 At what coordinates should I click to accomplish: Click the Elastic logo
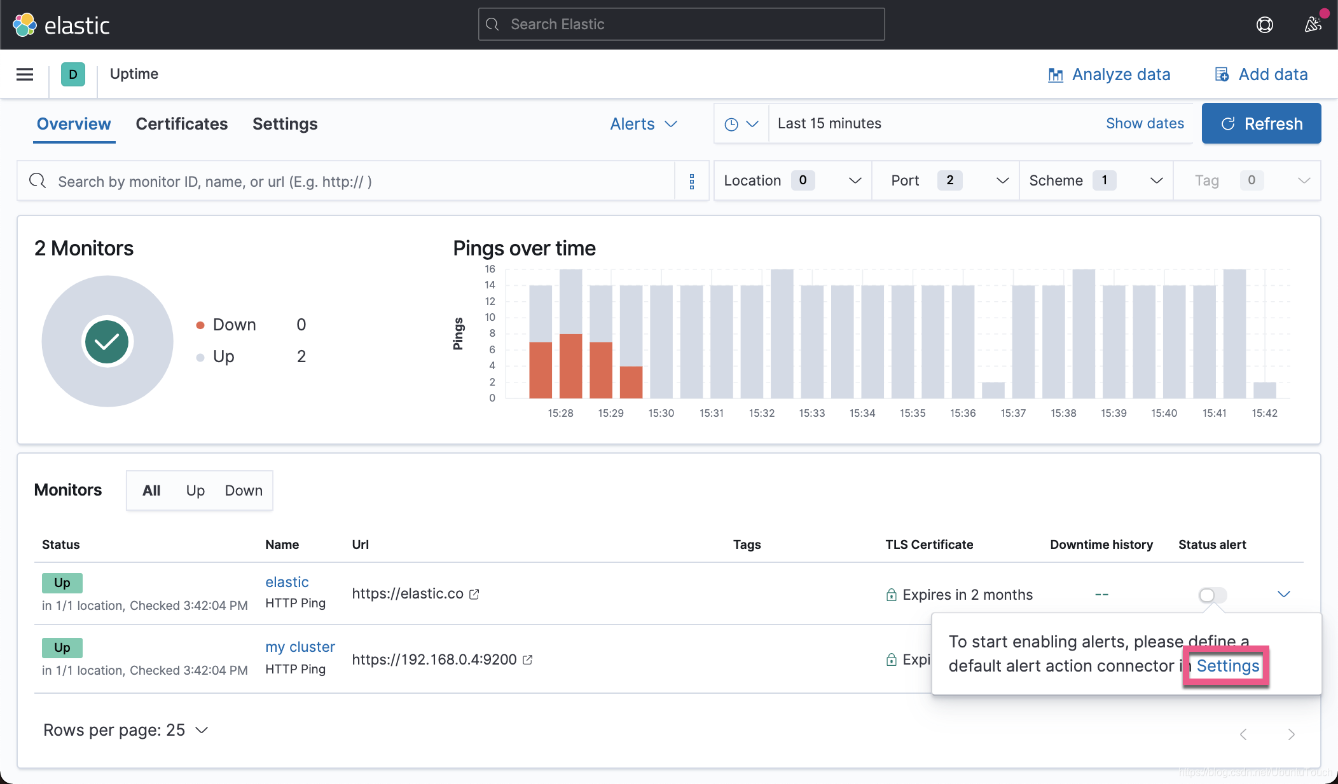click(61, 25)
